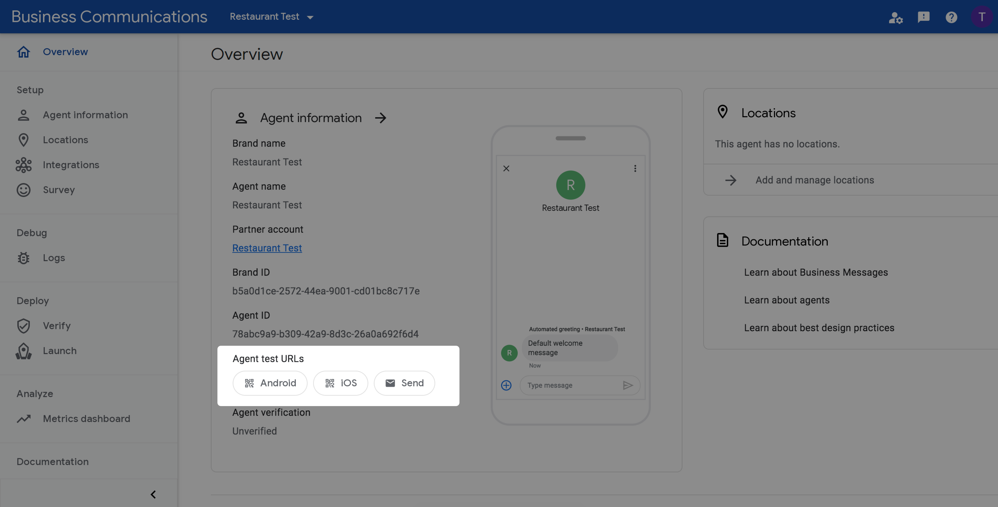
Task: Click the Restaurant Test partner account link
Action: [x=267, y=248]
